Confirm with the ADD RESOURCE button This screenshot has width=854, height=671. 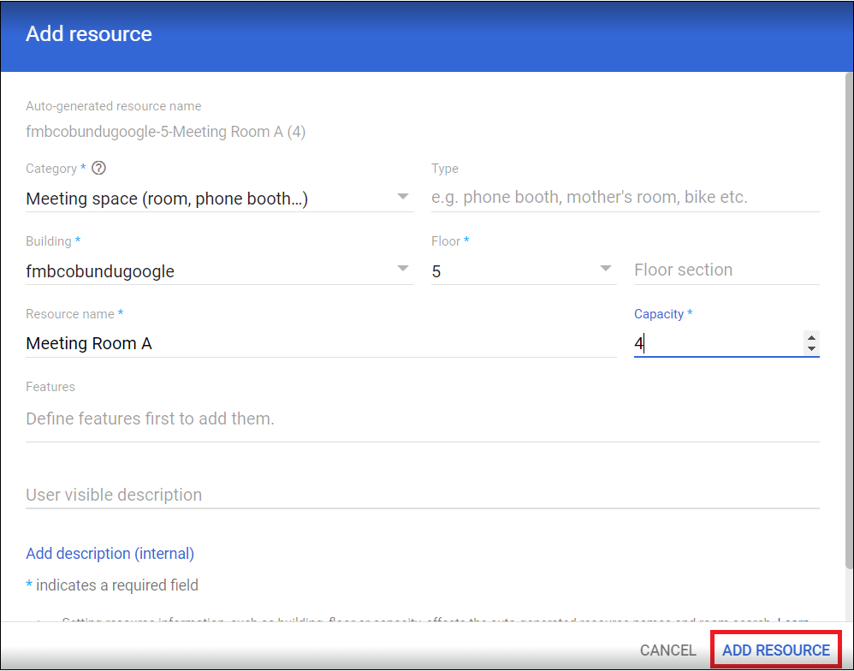[x=776, y=650]
